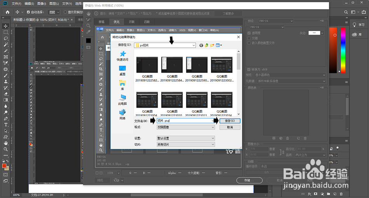Click the Home icon in Photoshop options bar
Screen dimensions: 369x198
click(x=7, y=12)
